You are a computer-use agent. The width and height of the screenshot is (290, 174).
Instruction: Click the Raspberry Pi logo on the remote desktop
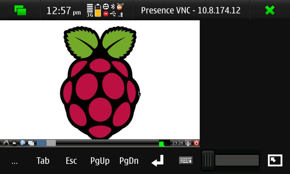(x=100, y=83)
